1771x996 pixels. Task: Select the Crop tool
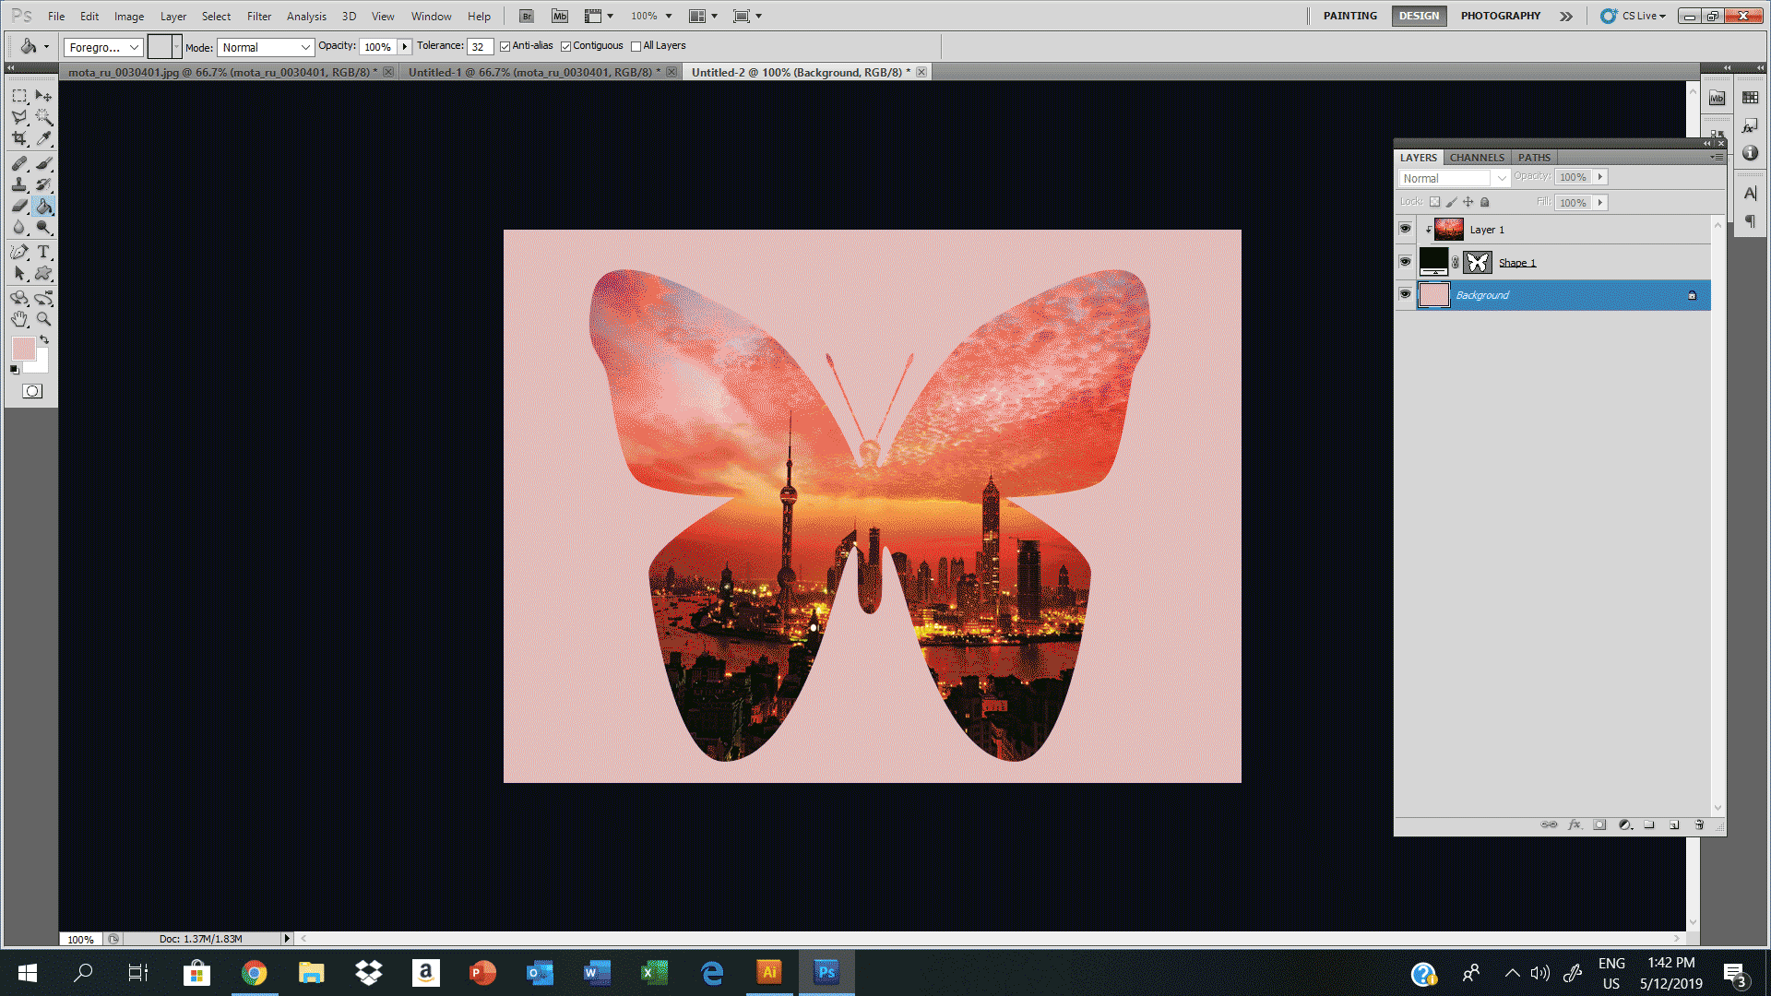tap(19, 138)
